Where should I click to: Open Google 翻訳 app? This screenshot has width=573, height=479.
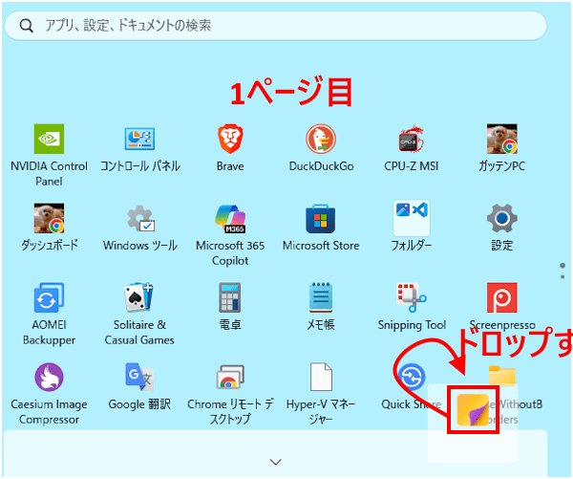click(139, 377)
